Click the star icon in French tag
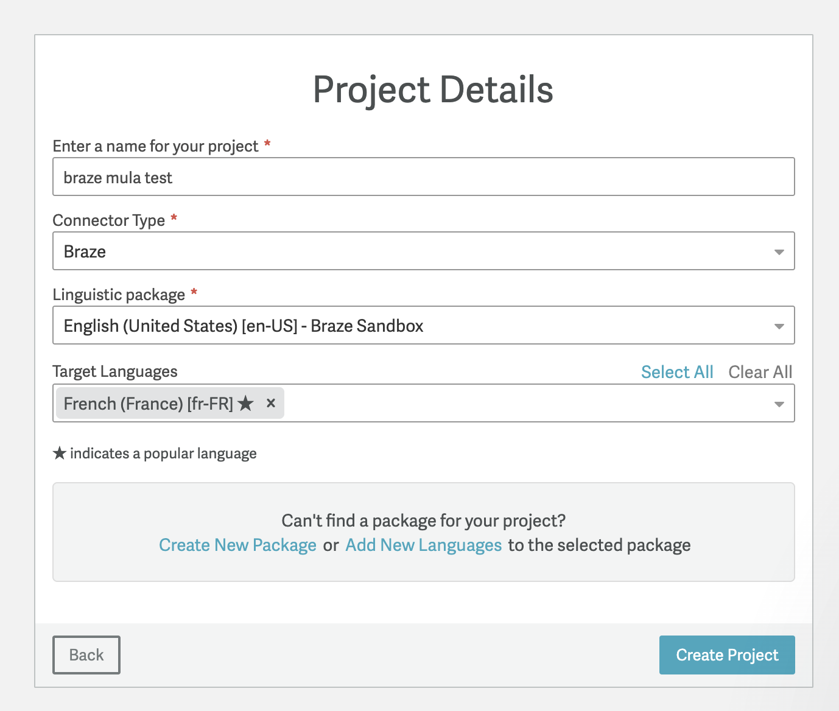The height and width of the screenshot is (711, 839). (x=245, y=404)
